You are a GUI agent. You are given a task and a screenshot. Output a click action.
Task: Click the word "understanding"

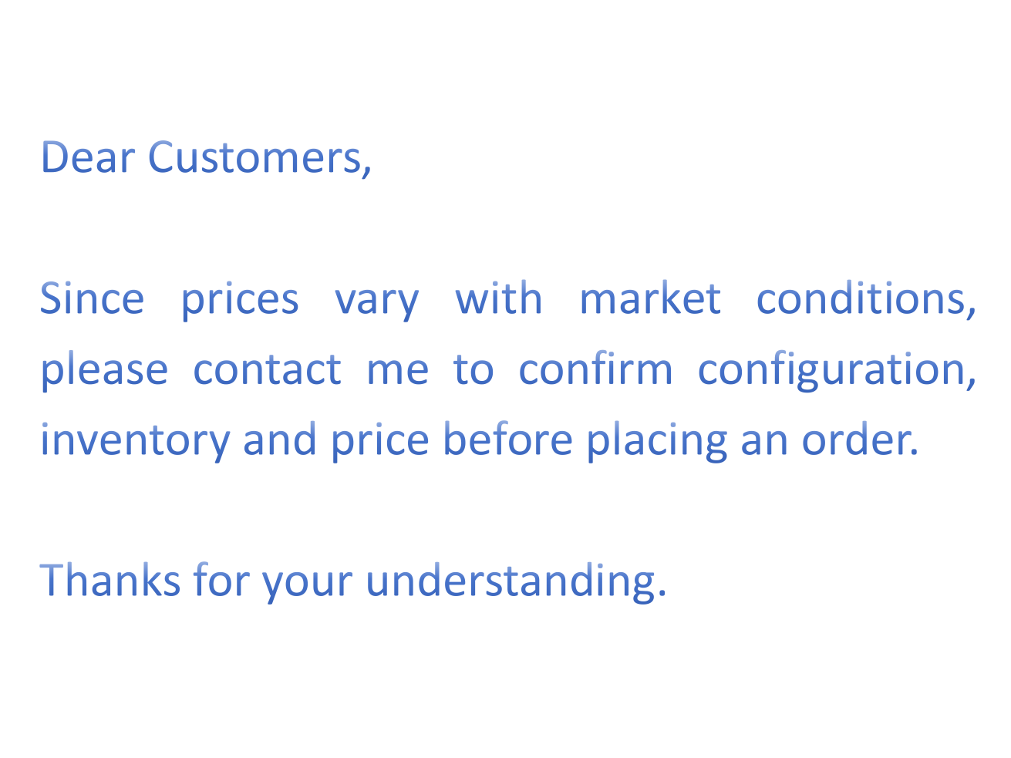(511, 581)
